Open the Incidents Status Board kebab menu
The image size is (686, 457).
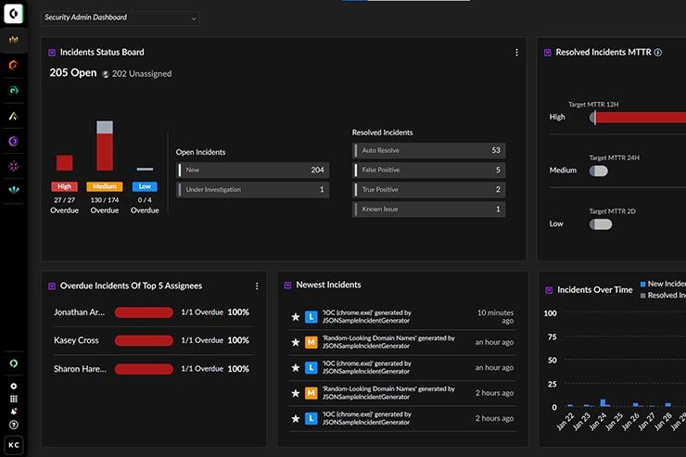point(516,53)
